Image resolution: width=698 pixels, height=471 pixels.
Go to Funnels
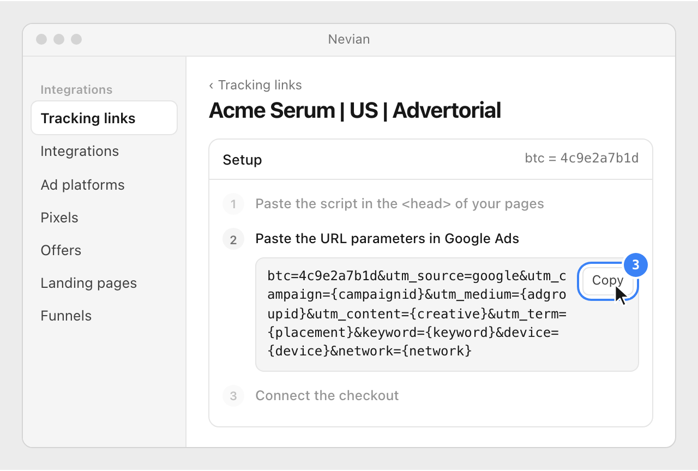[66, 316]
